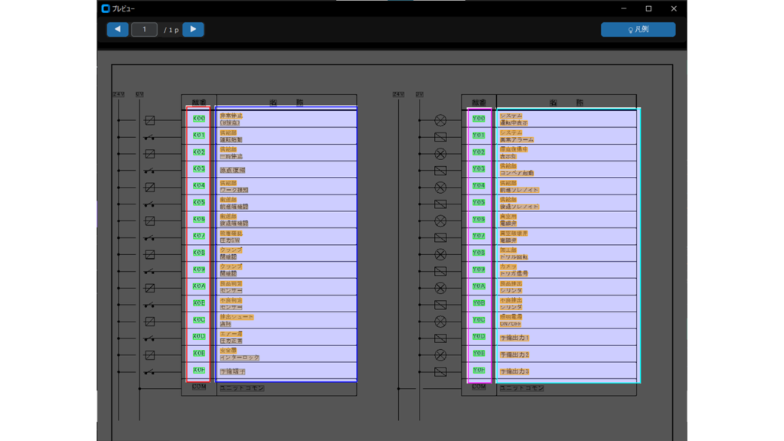Click the プレビュー app icon in title bar
This screenshot has height=441, width=784.
click(x=106, y=8)
